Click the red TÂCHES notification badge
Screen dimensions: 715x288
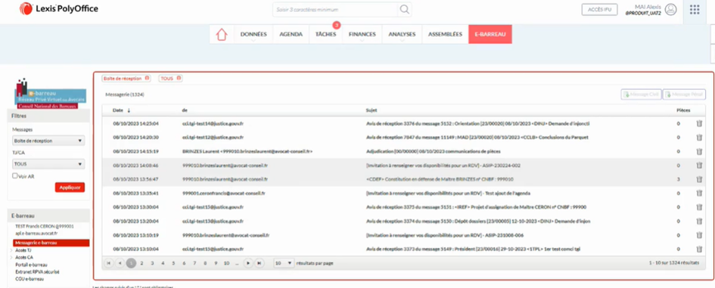click(337, 25)
